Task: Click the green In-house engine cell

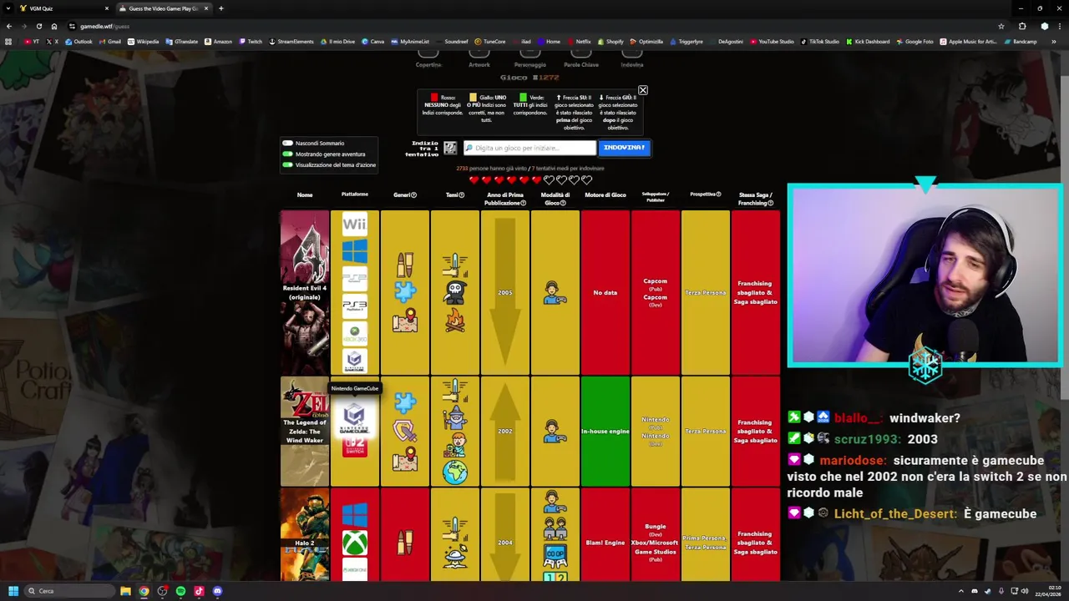Action: click(x=605, y=432)
